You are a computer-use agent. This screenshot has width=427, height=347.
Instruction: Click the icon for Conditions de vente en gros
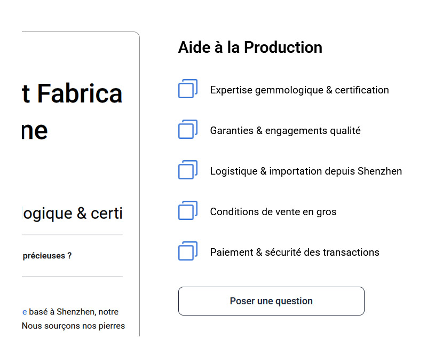pos(187,210)
